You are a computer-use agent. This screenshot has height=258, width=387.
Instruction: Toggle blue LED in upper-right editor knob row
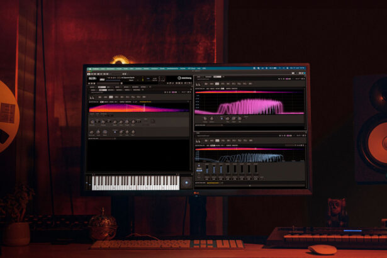222,119
